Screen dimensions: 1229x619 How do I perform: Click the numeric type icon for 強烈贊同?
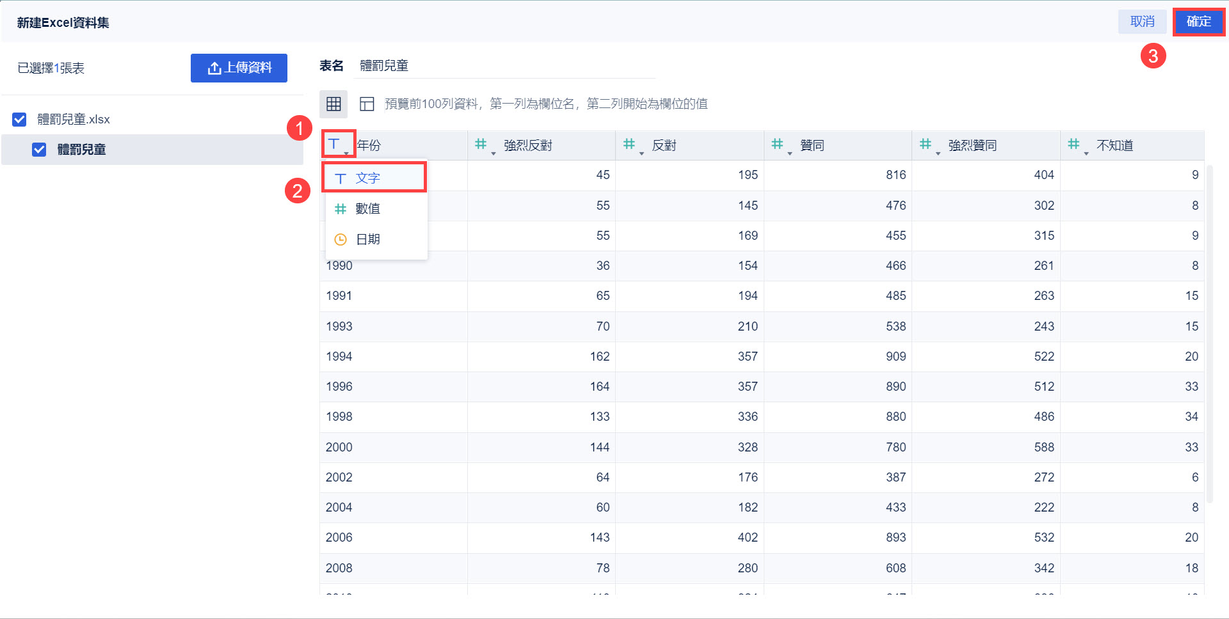click(x=926, y=145)
